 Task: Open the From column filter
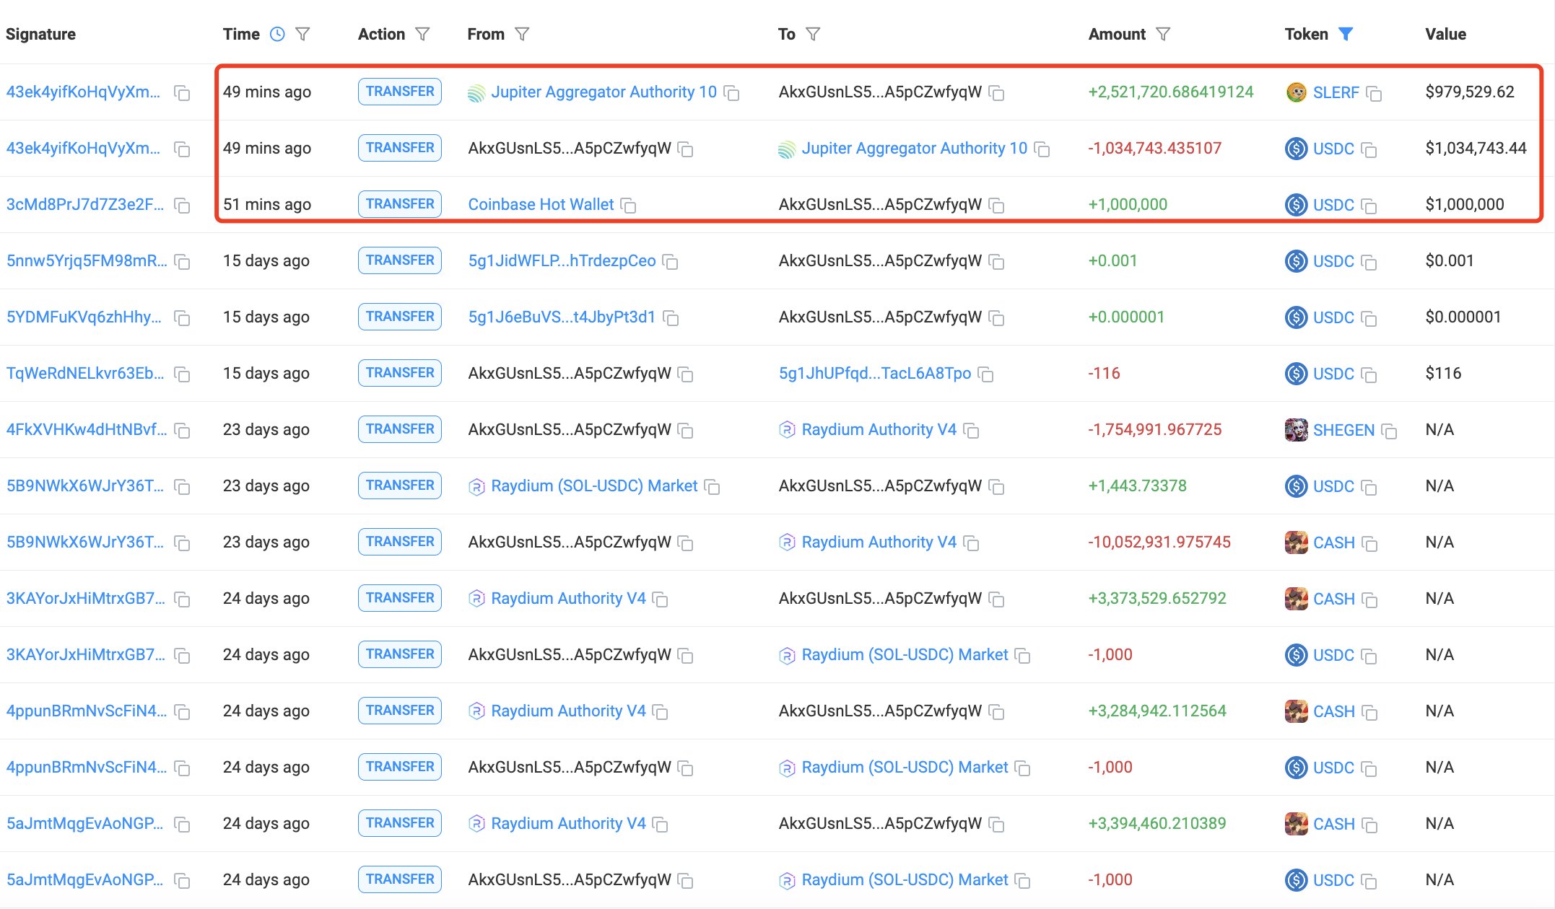[x=522, y=34]
